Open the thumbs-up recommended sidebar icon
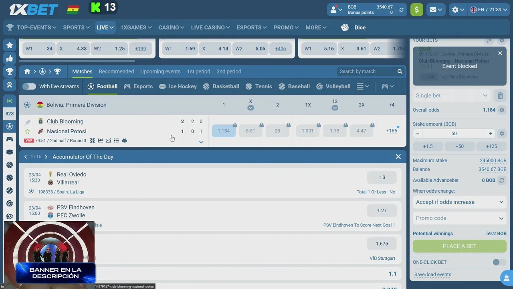513x289 pixels. pos(10,59)
